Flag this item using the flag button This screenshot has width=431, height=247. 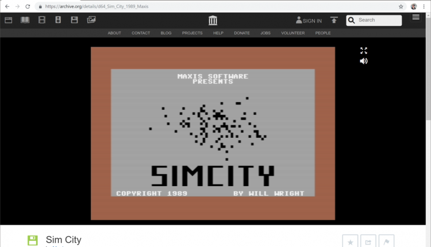coord(386,241)
